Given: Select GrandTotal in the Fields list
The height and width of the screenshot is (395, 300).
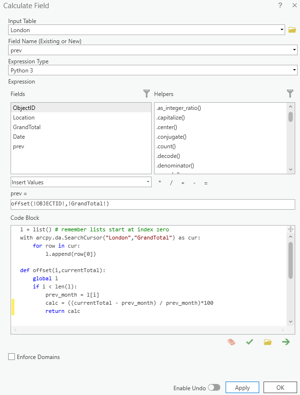Looking at the screenshot, I should click(x=81, y=127).
